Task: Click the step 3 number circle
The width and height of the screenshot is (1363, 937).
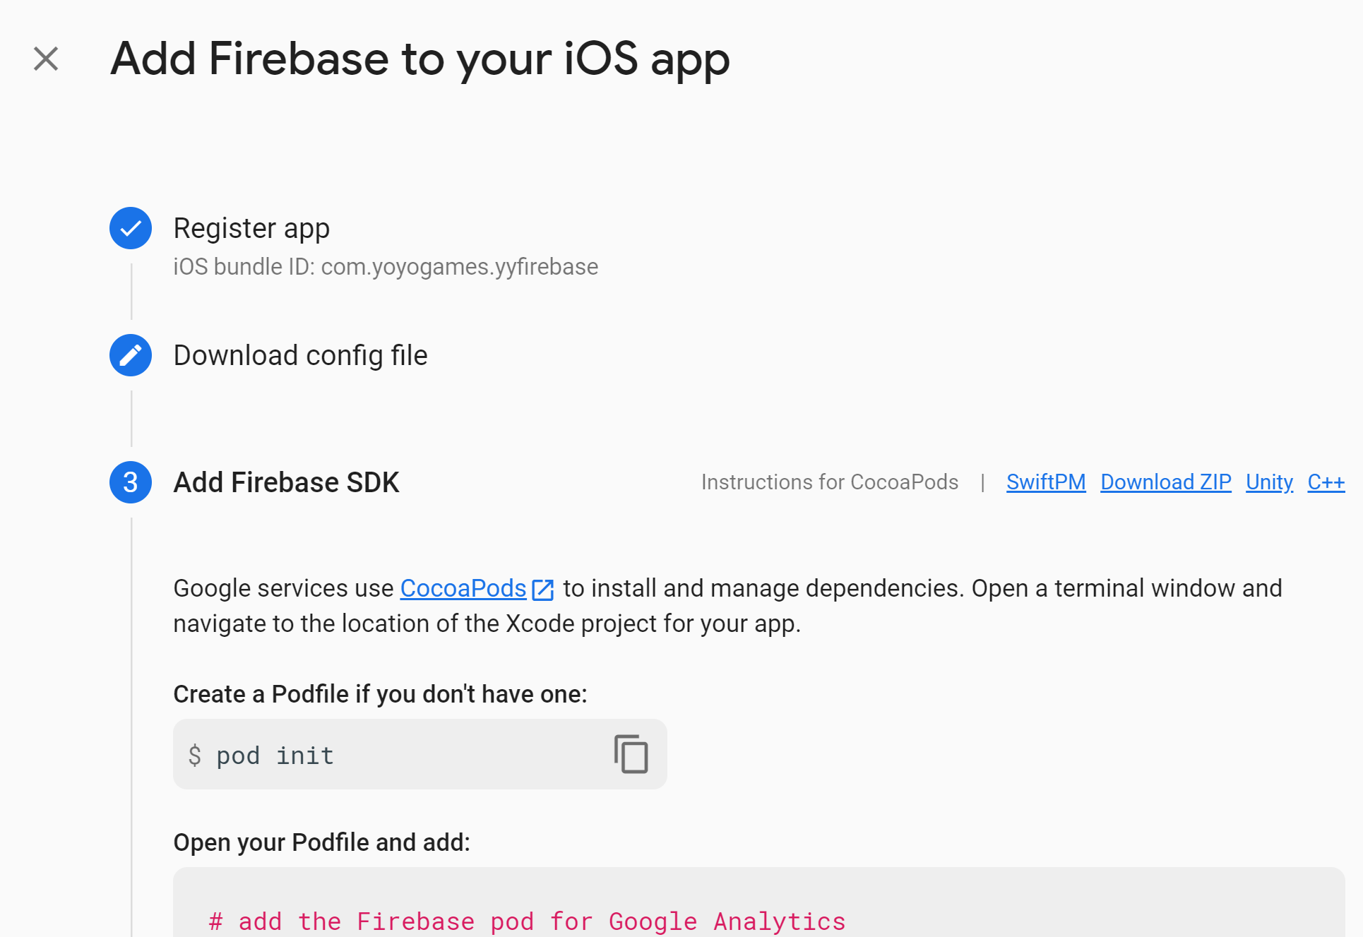Action: 131,482
